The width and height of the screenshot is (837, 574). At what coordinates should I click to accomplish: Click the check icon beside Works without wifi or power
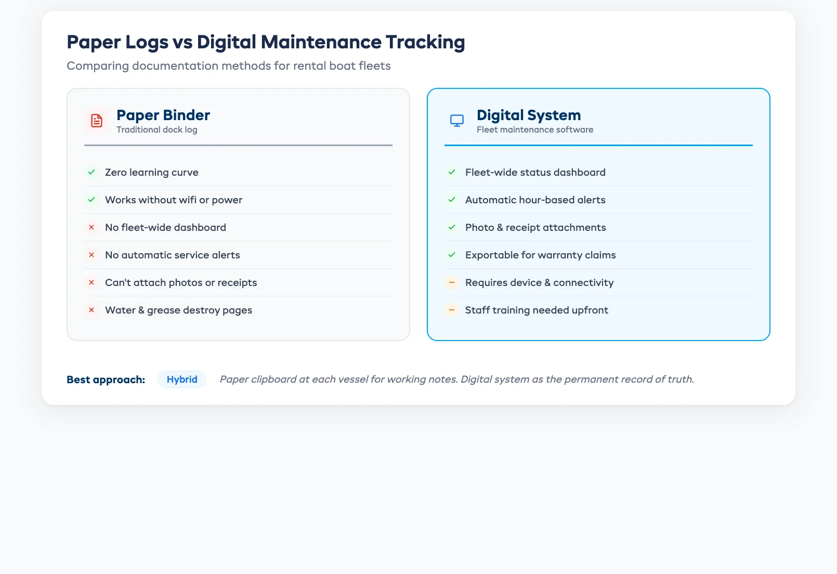coord(91,200)
